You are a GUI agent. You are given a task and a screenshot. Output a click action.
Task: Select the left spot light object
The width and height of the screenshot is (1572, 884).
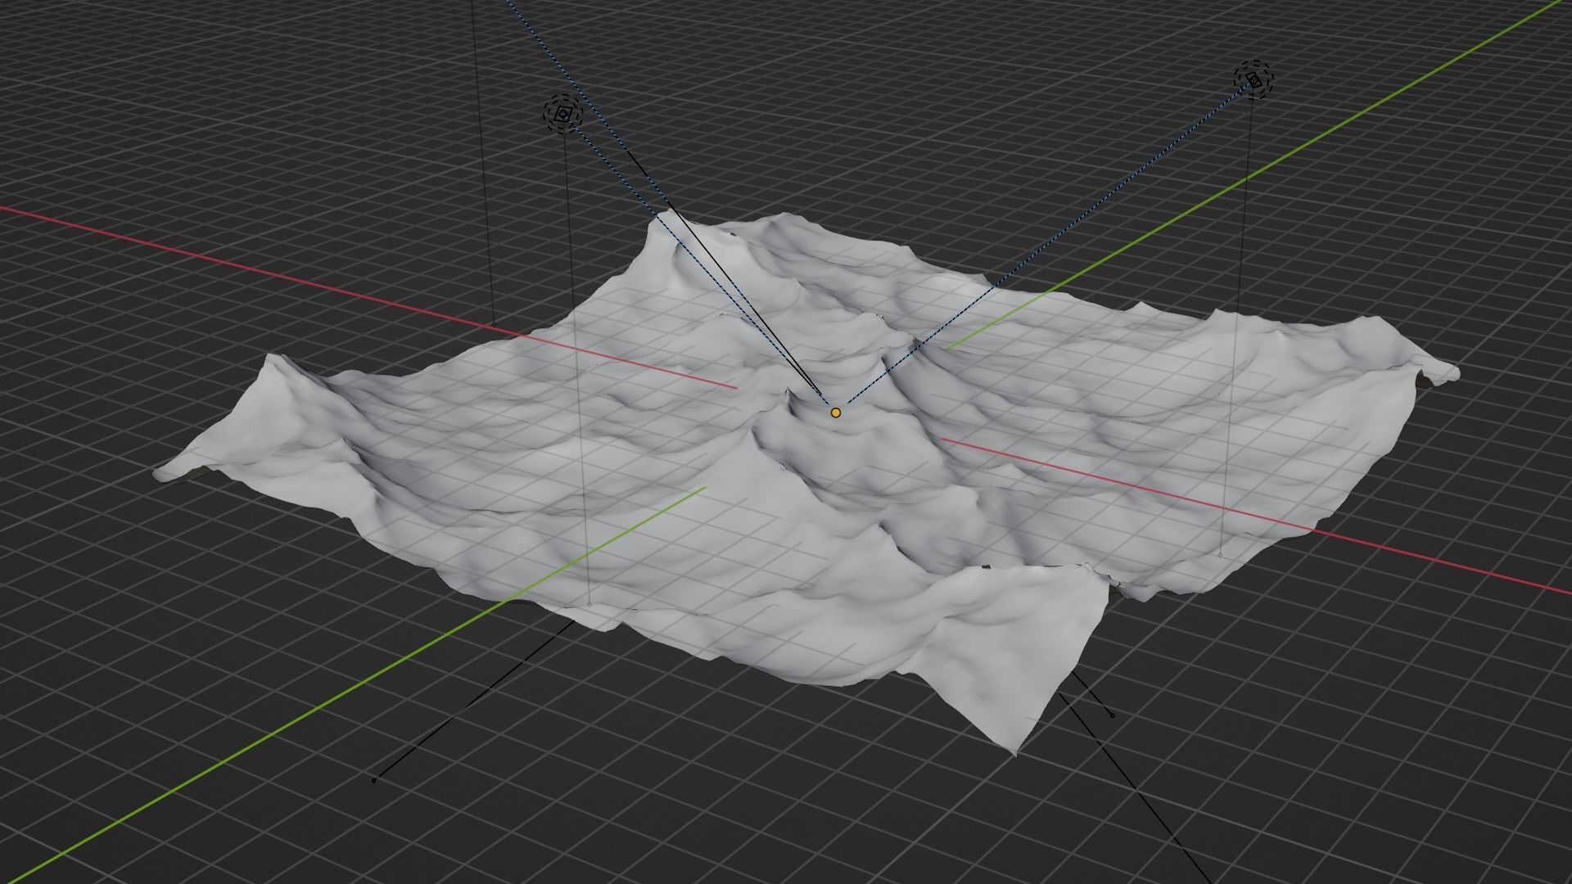click(562, 115)
